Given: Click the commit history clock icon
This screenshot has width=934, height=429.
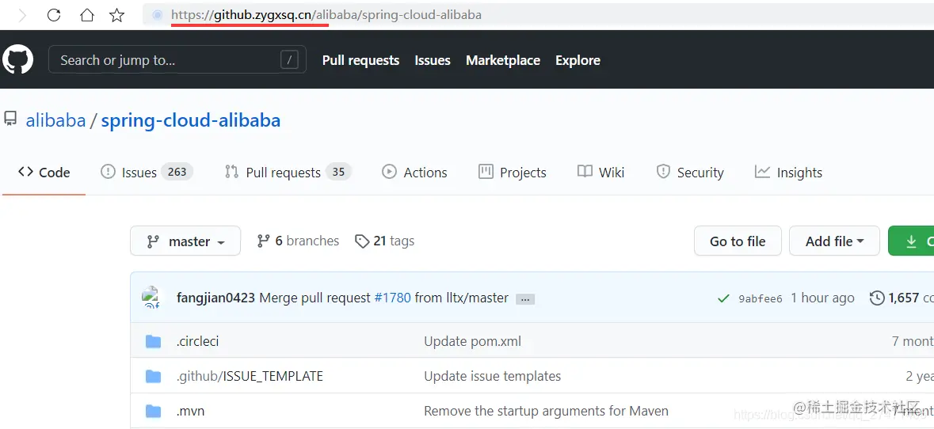Looking at the screenshot, I should click(877, 298).
